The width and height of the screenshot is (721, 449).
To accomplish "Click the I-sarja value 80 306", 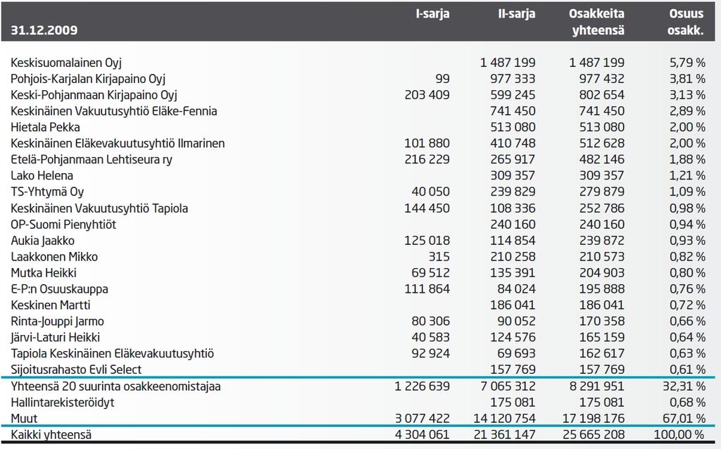I will 430,321.
